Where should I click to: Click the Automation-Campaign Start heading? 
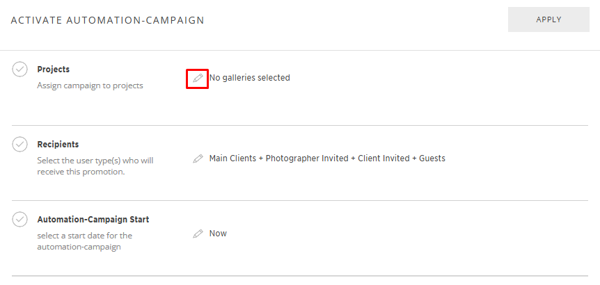(93, 220)
